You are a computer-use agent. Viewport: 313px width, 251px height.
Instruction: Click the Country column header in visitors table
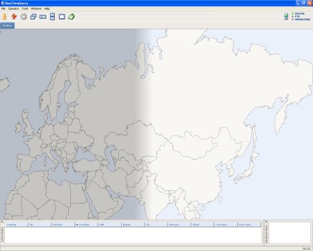[x=17, y=225]
